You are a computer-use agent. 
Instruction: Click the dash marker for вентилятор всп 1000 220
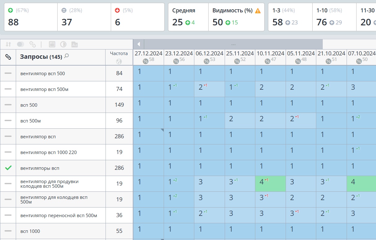tap(8, 152)
